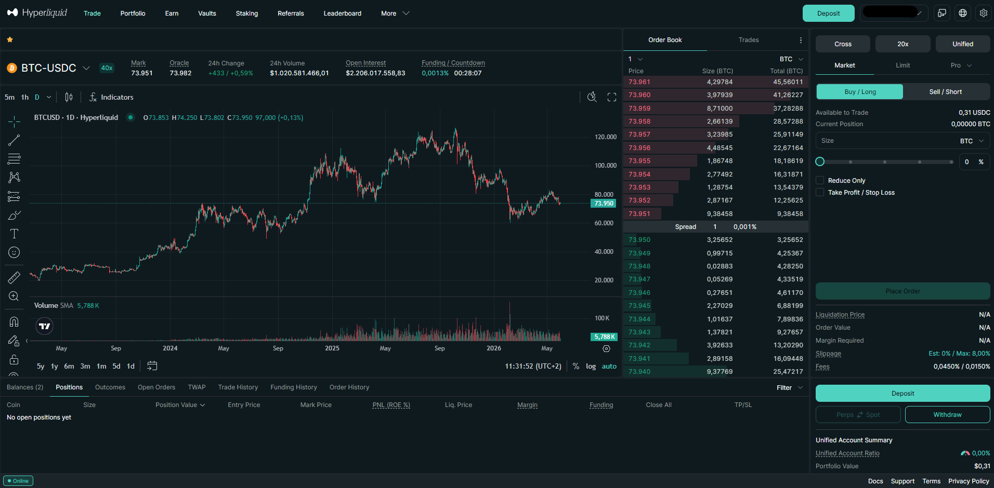Open the chart timeframe dropdown arrow
Screen dimensions: 994x488
click(x=49, y=97)
